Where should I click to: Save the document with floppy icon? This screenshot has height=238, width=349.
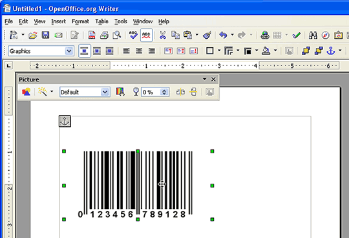click(45, 35)
